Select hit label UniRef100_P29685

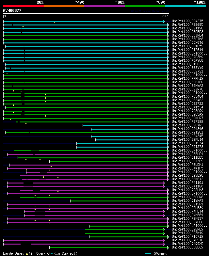pos(187,25)
